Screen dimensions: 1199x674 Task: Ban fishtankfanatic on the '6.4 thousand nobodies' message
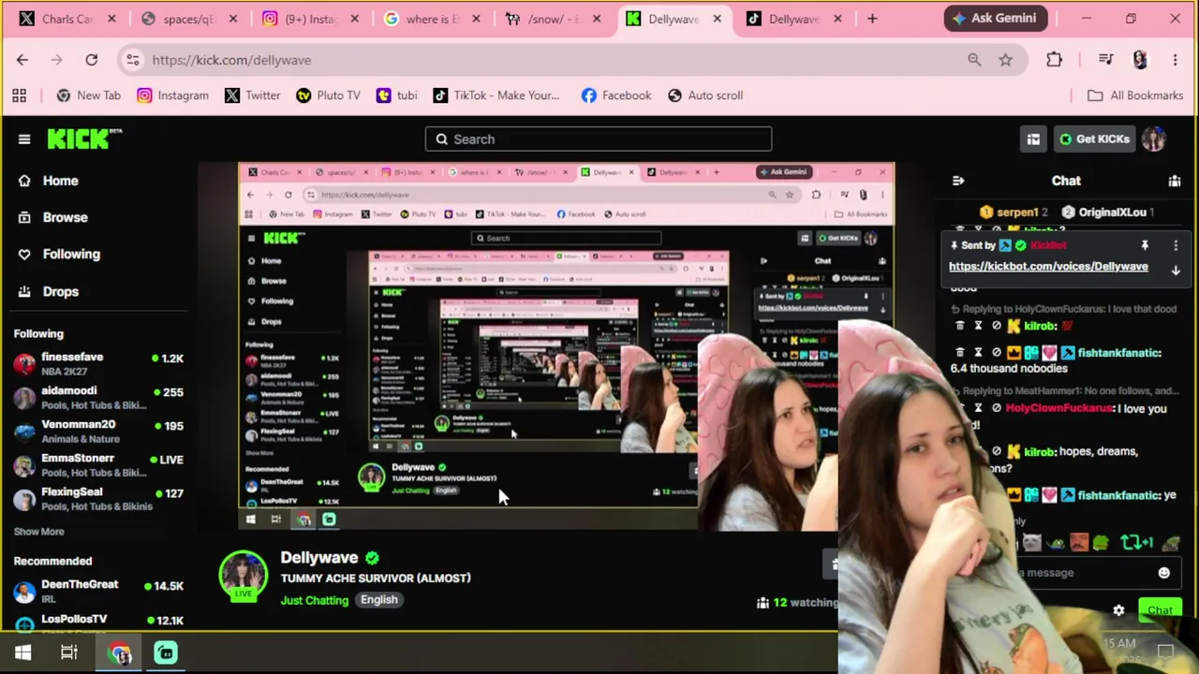(x=997, y=353)
